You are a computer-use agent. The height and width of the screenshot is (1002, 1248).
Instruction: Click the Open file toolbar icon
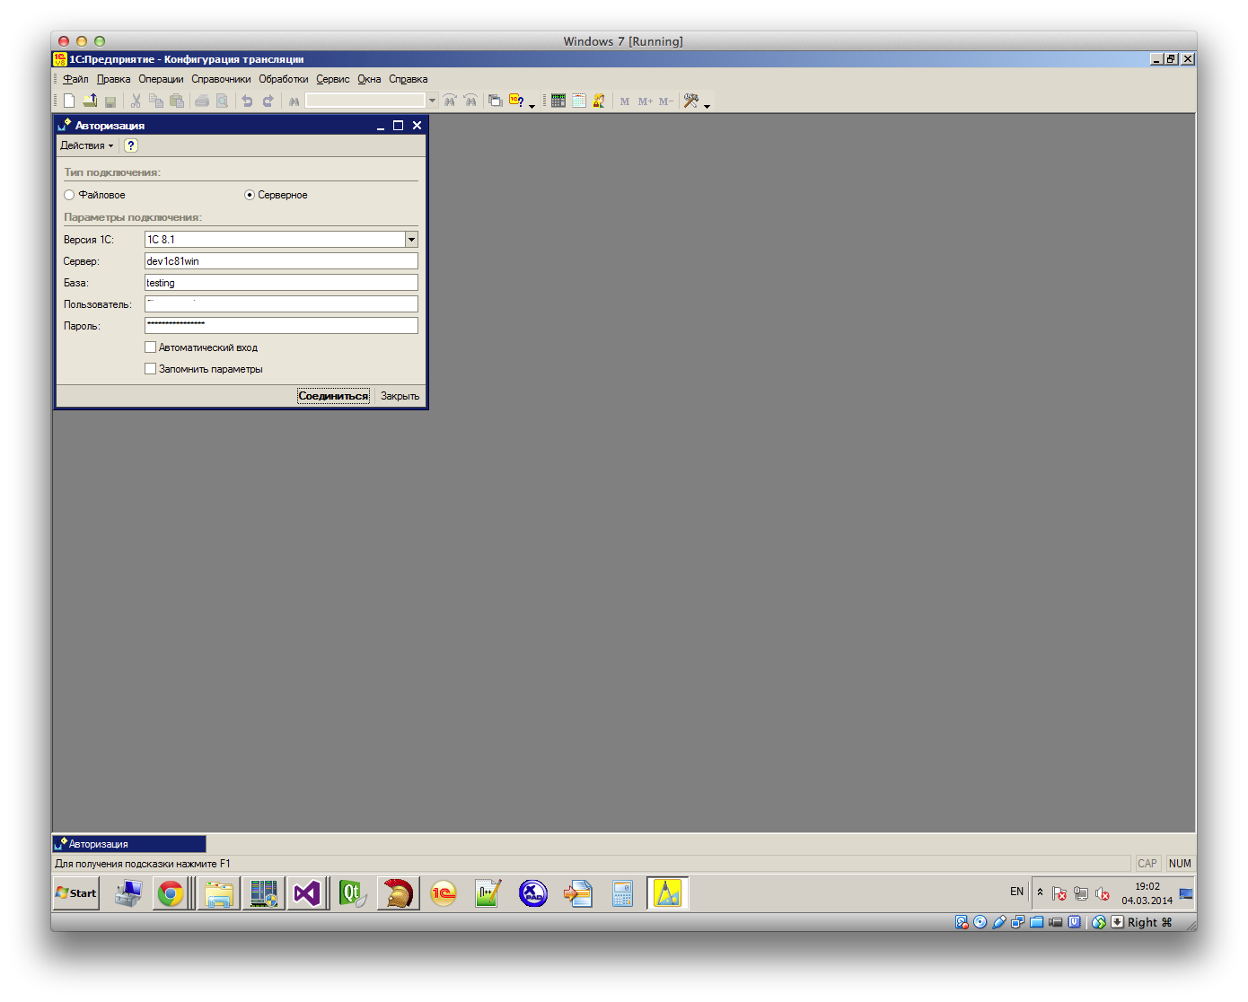[90, 101]
